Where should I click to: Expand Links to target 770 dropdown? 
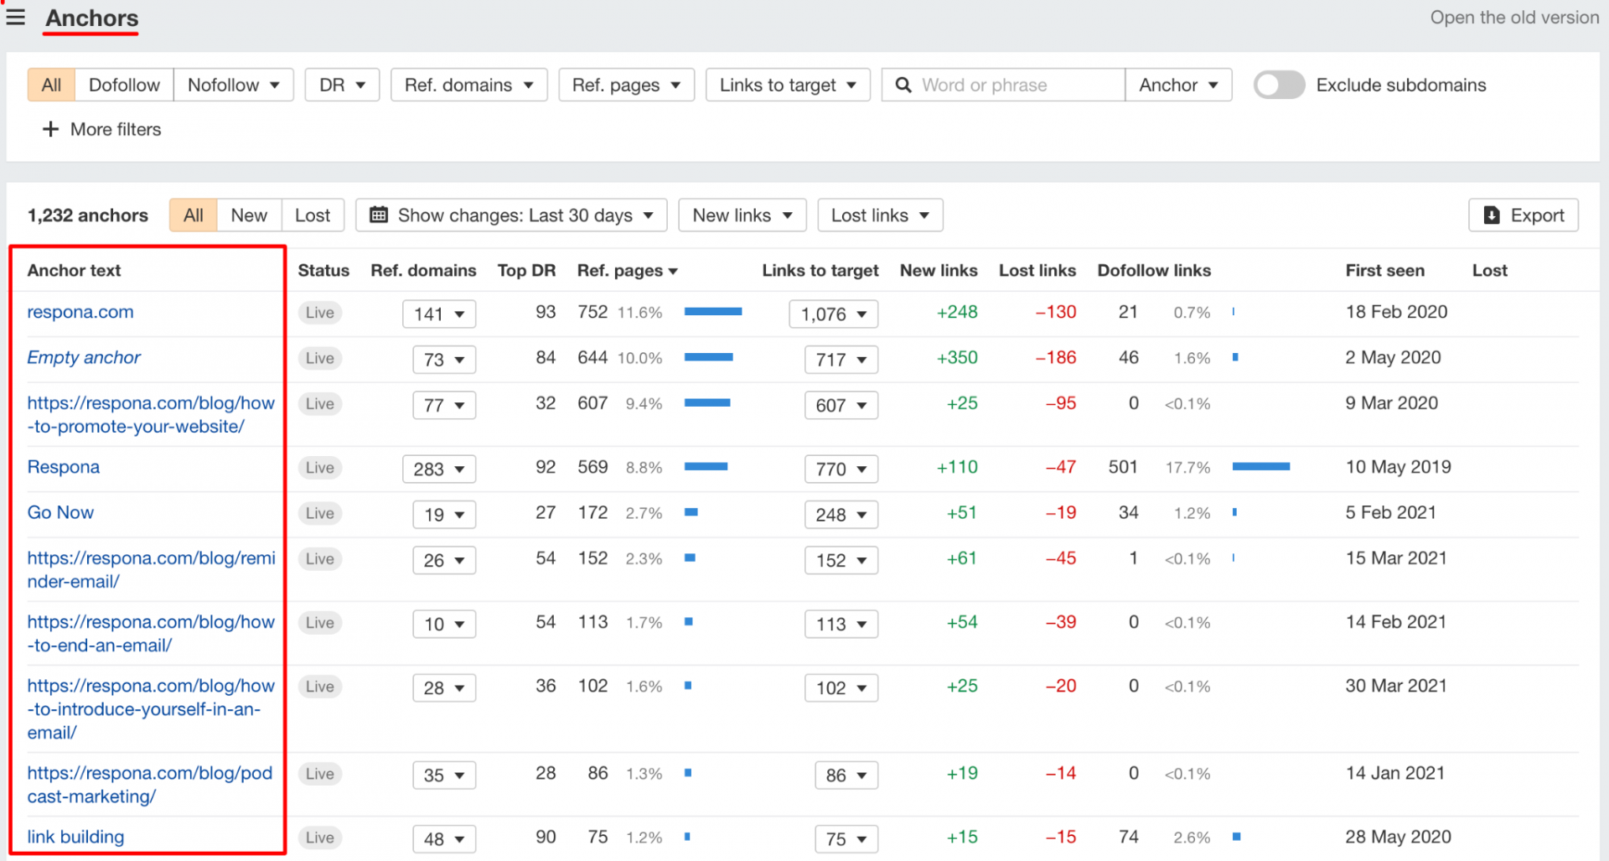(x=841, y=469)
